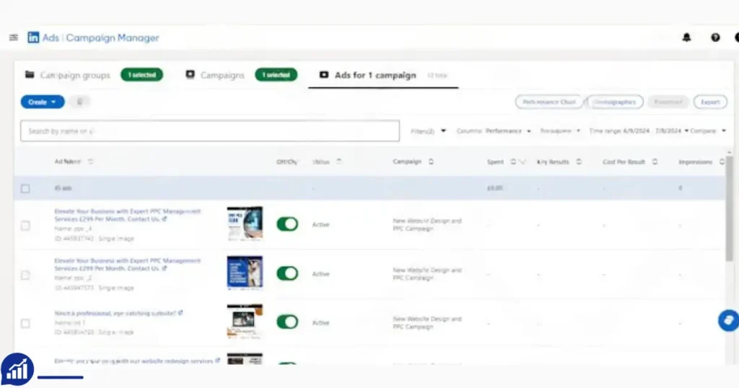Open external link icon for website redesign ad
The width and height of the screenshot is (739, 388).
click(x=218, y=361)
